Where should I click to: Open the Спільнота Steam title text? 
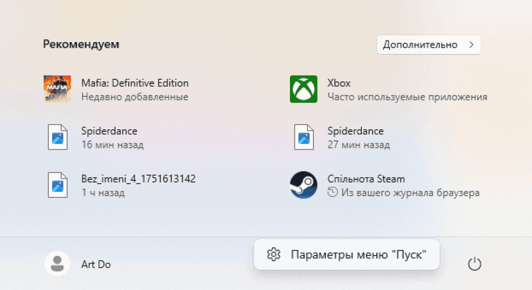coord(366,179)
